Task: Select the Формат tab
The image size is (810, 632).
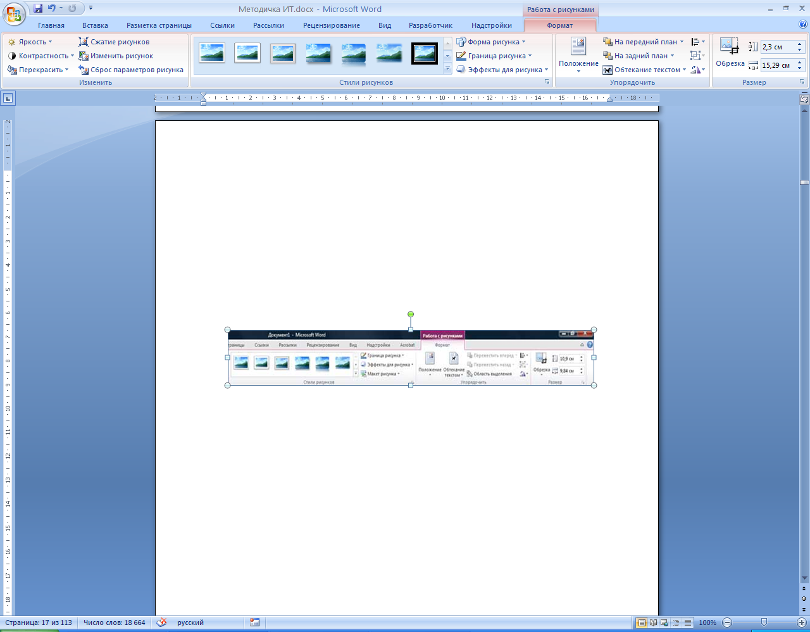Action: pos(560,25)
